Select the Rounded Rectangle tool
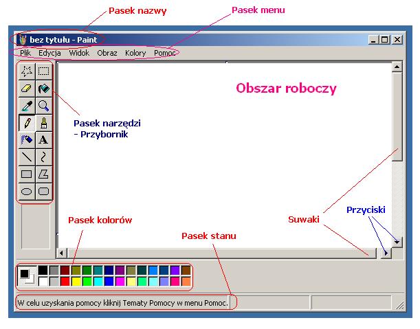The height and width of the screenshot is (329, 420). [44, 192]
